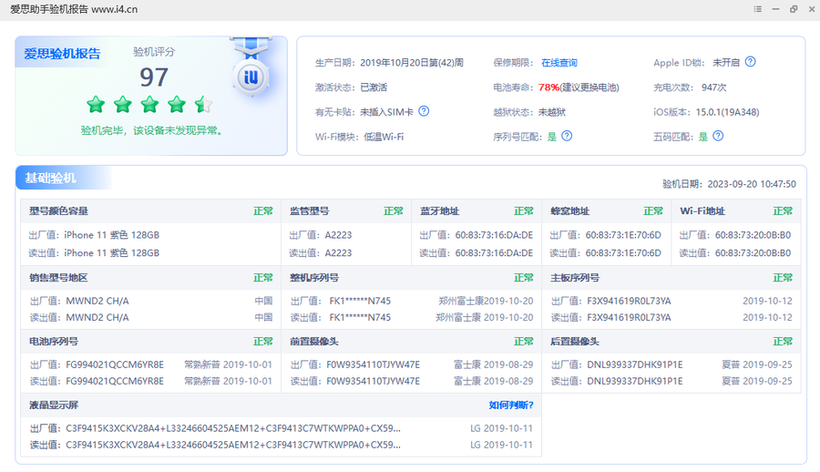Click factory rear camera serial DNL939337DHK91P1E
The width and height of the screenshot is (820, 472).
(x=634, y=364)
